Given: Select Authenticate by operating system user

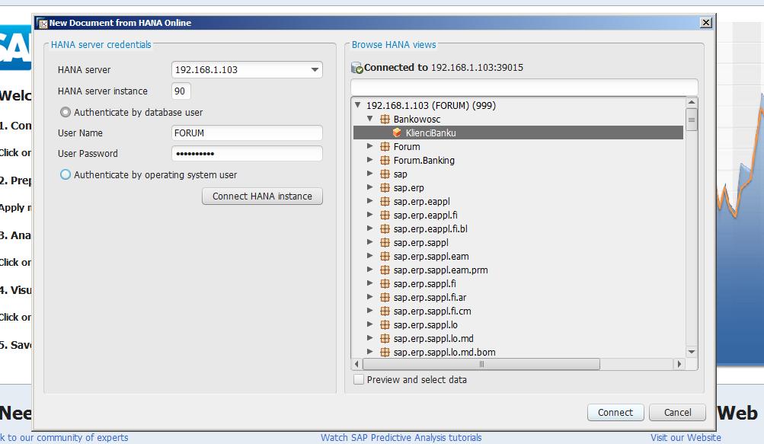Looking at the screenshot, I should [x=66, y=174].
